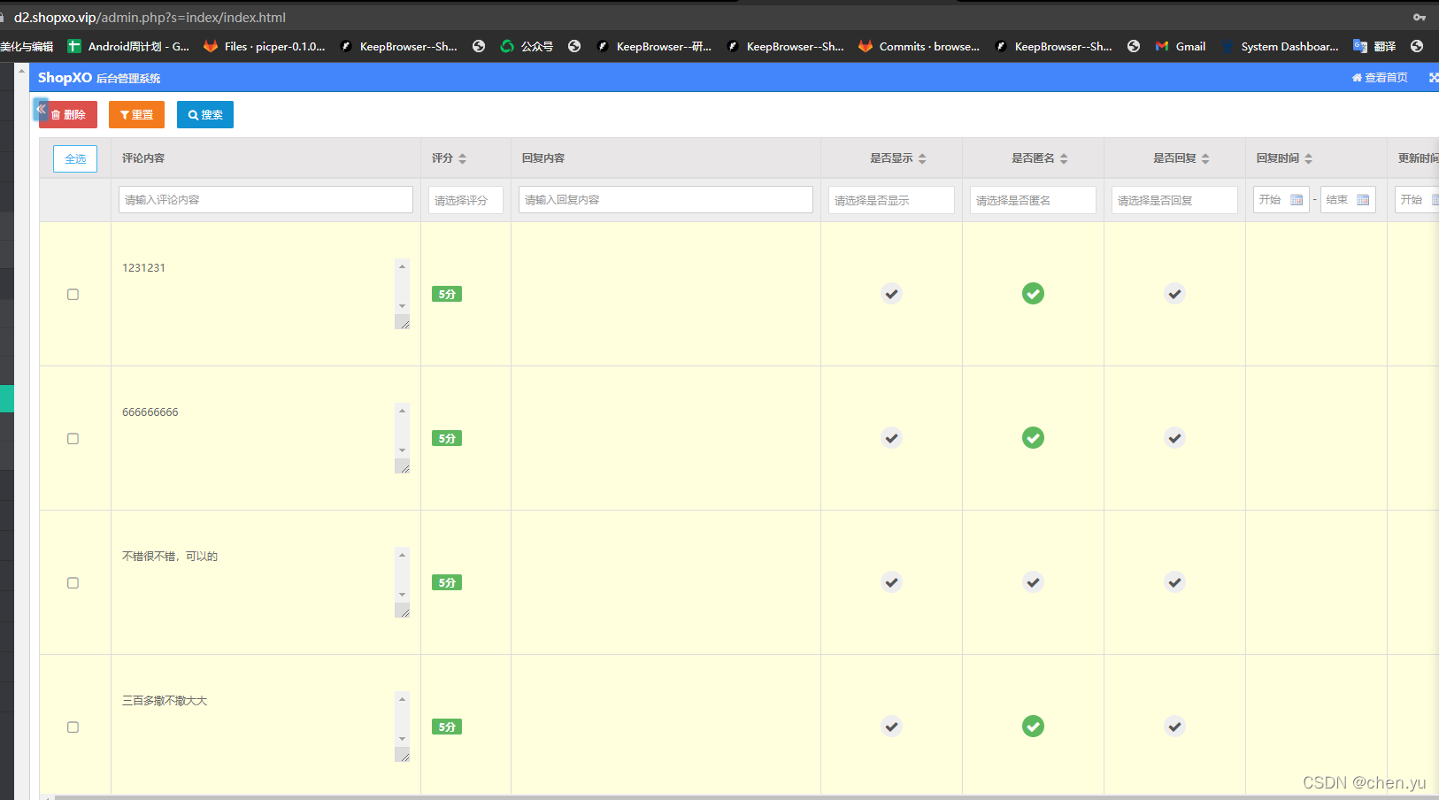
Task: Open the 请选择是否显示 dropdown
Action: pyautogui.click(x=891, y=200)
